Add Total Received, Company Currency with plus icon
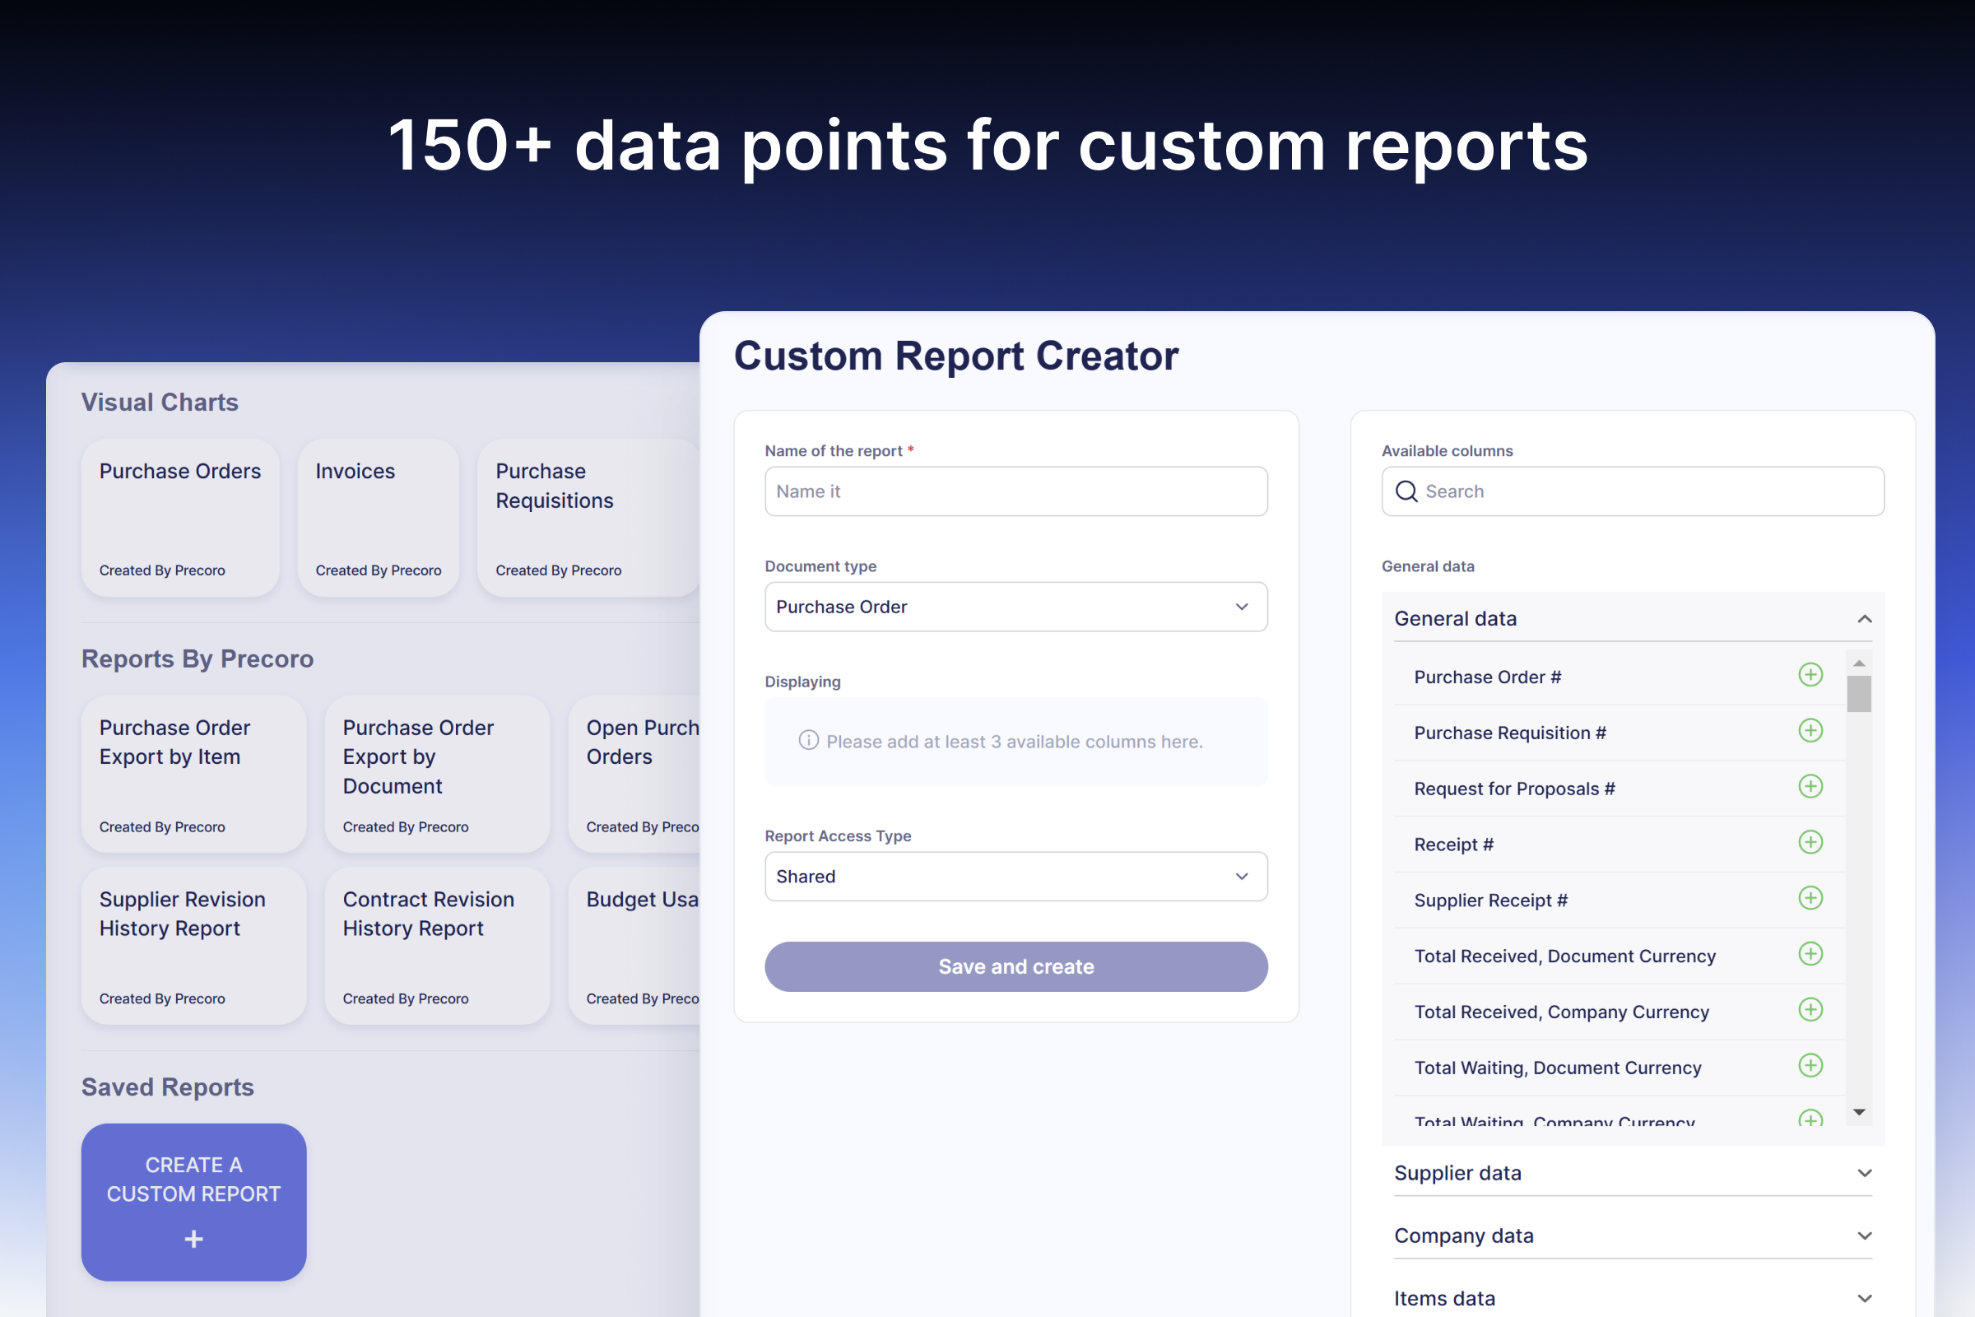The width and height of the screenshot is (1975, 1317). click(x=1811, y=1010)
